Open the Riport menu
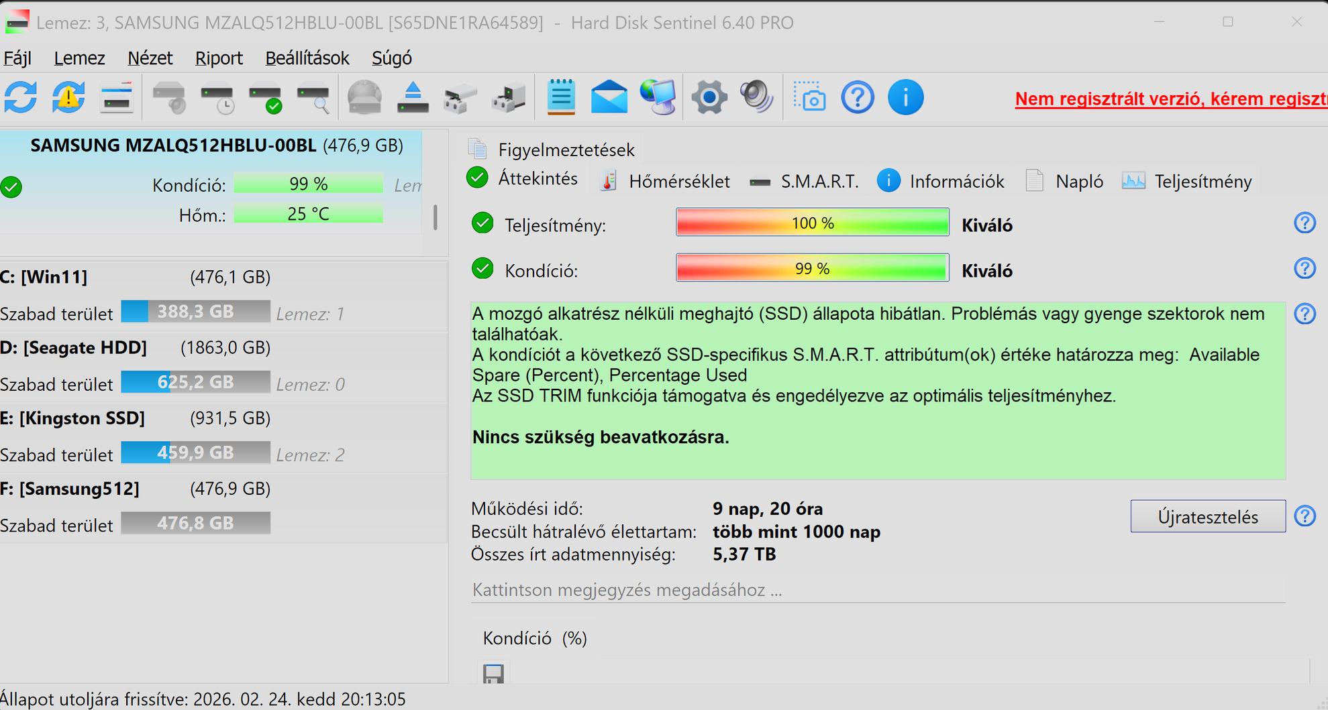 (219, 58)
